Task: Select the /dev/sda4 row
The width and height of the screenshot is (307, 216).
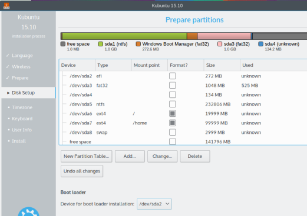Action: coord(183,95)
